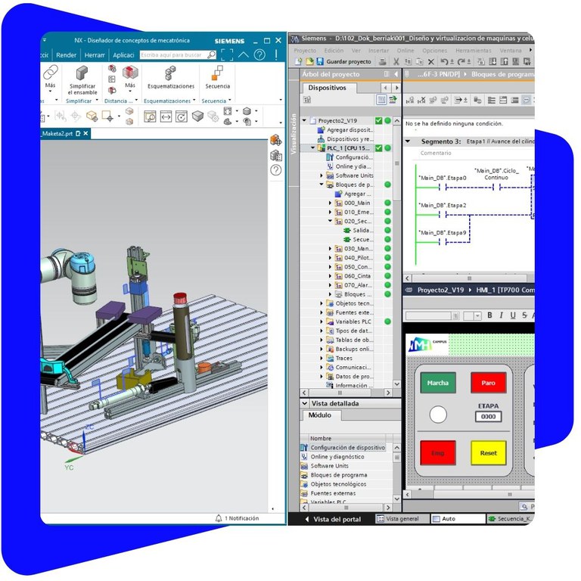Click the green checkmark beside PLC_1
Screen dimensions: 581x581
tap(378, 148)
